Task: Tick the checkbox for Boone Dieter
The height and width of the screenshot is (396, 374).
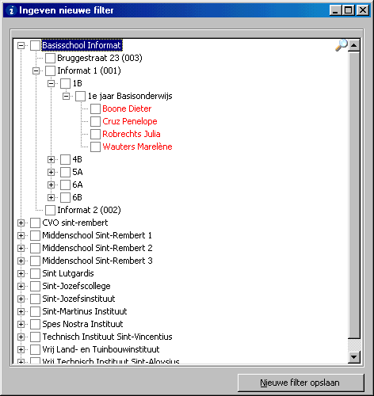Action: coord(95,109)
